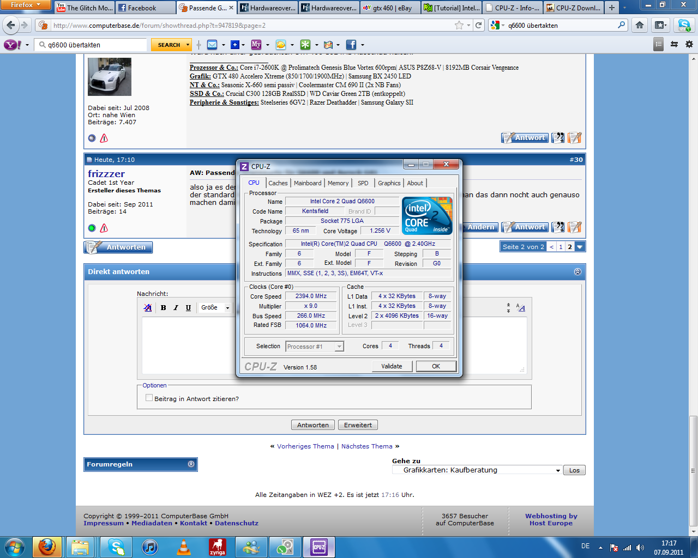
Task: Collapse the Direkt antworten panel
Action: [577, 272]
